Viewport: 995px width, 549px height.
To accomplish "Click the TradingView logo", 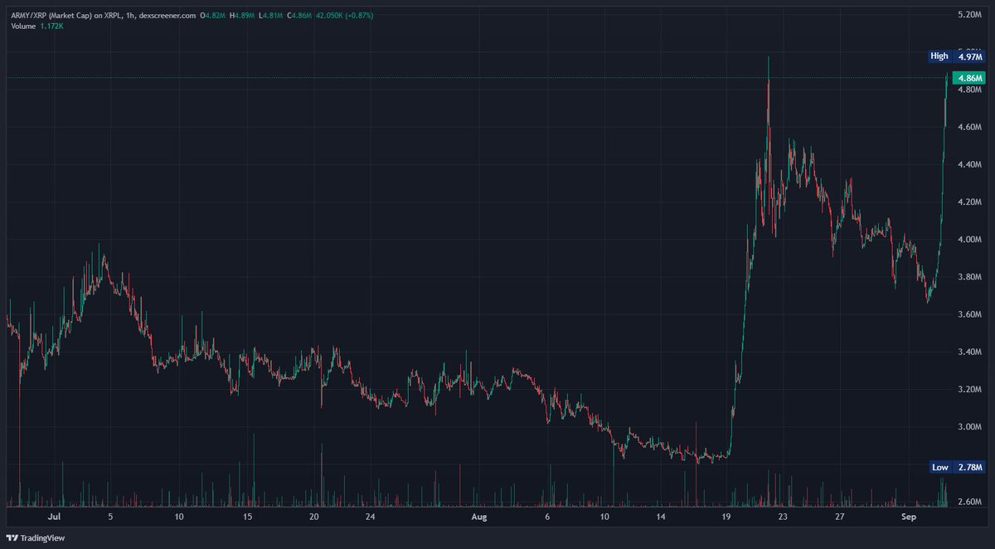I will 35,537.
